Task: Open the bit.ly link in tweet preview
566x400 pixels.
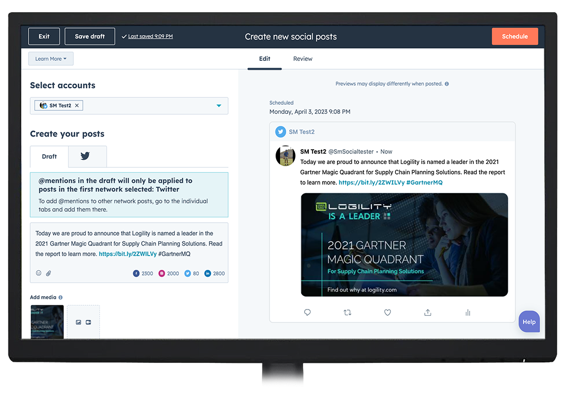Action: pyautogui.click(x=371, y=183)
